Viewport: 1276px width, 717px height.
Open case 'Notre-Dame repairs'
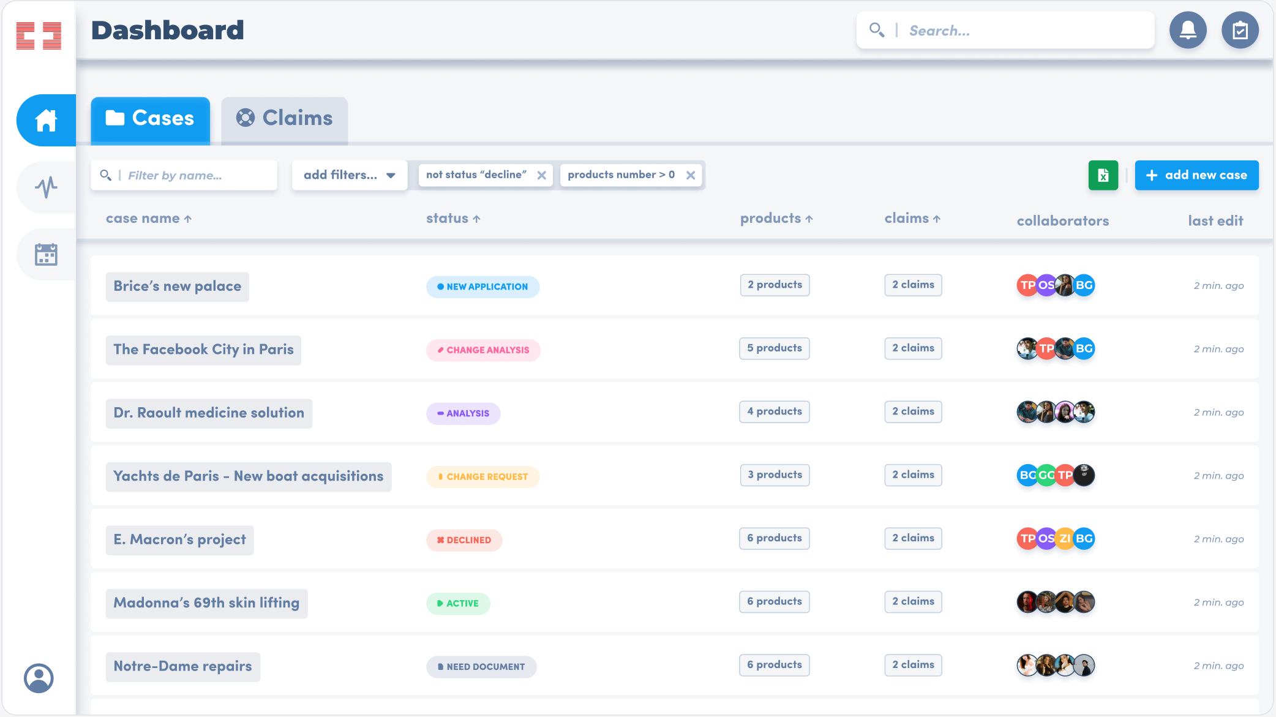tap(183, 667)
